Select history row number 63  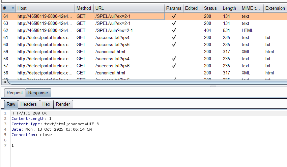144,23
